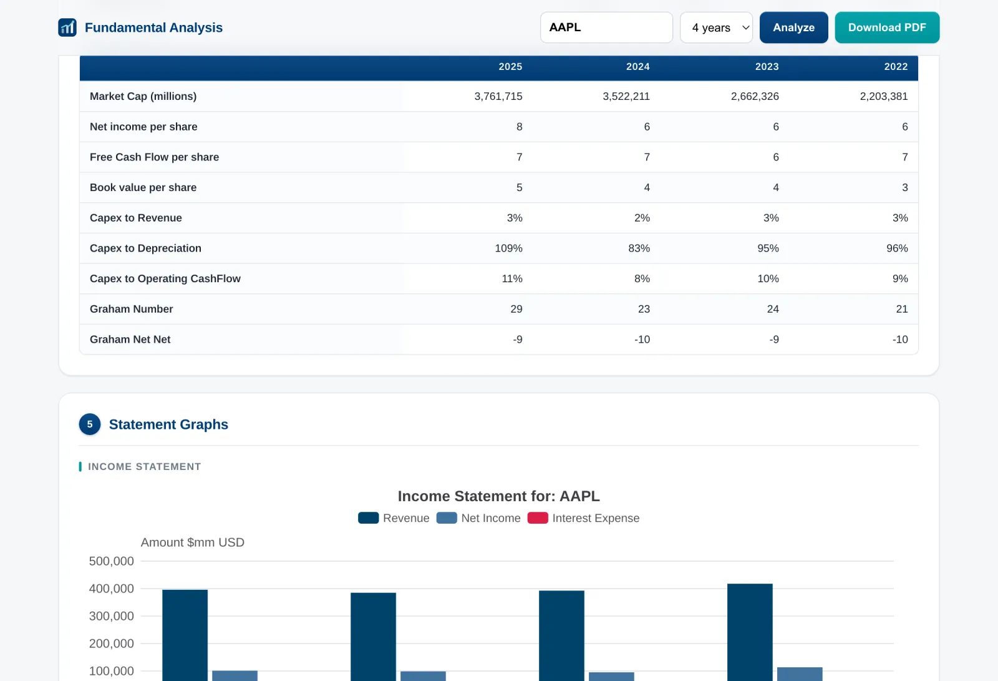Click the Free Cash Flow per share label
The image size is (998, 681).
click(x=154, y=157)
